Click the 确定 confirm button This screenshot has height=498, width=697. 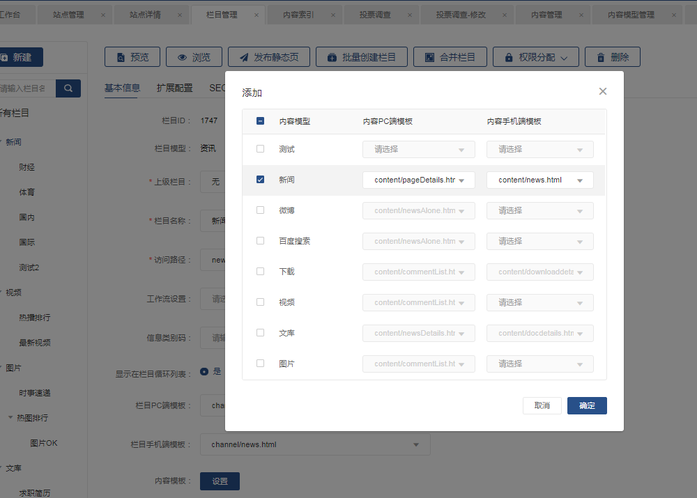[587, 405]
